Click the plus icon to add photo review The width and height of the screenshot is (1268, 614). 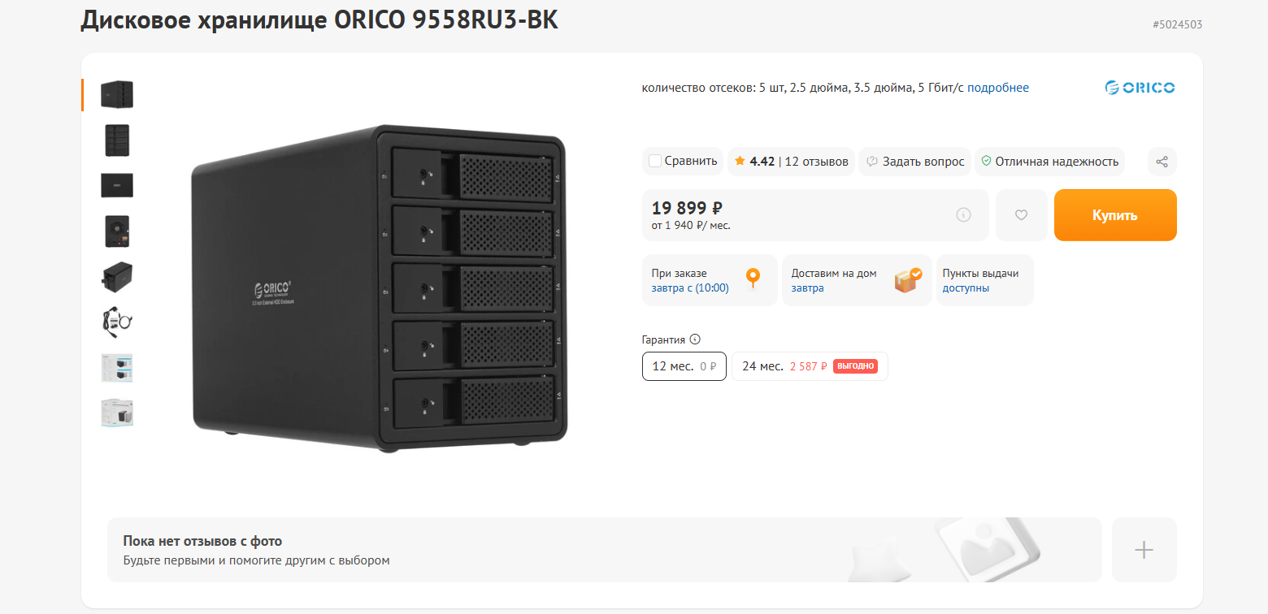1144,550
